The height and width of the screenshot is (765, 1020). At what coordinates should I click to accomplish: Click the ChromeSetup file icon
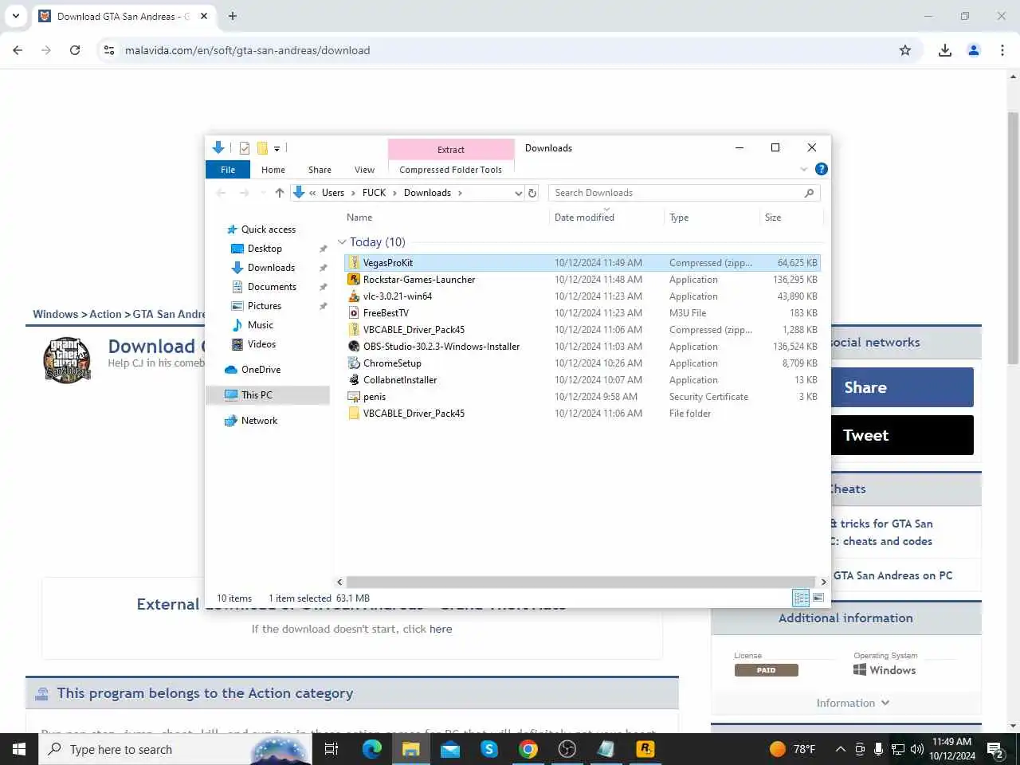[x=354, y=363]
